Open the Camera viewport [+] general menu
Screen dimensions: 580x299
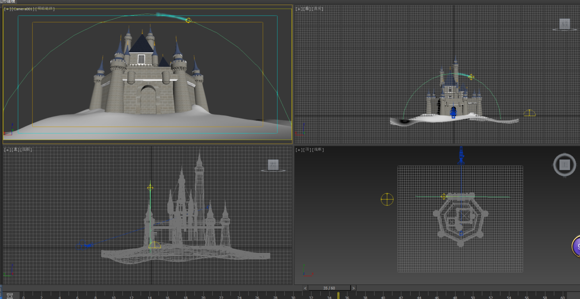(7, 9)
